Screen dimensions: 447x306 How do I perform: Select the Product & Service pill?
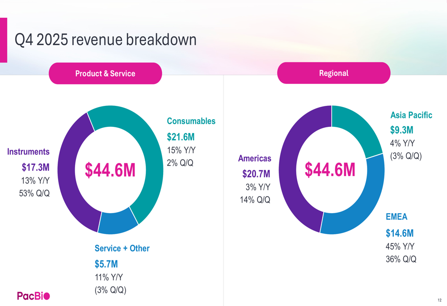[x=105, y=74]
